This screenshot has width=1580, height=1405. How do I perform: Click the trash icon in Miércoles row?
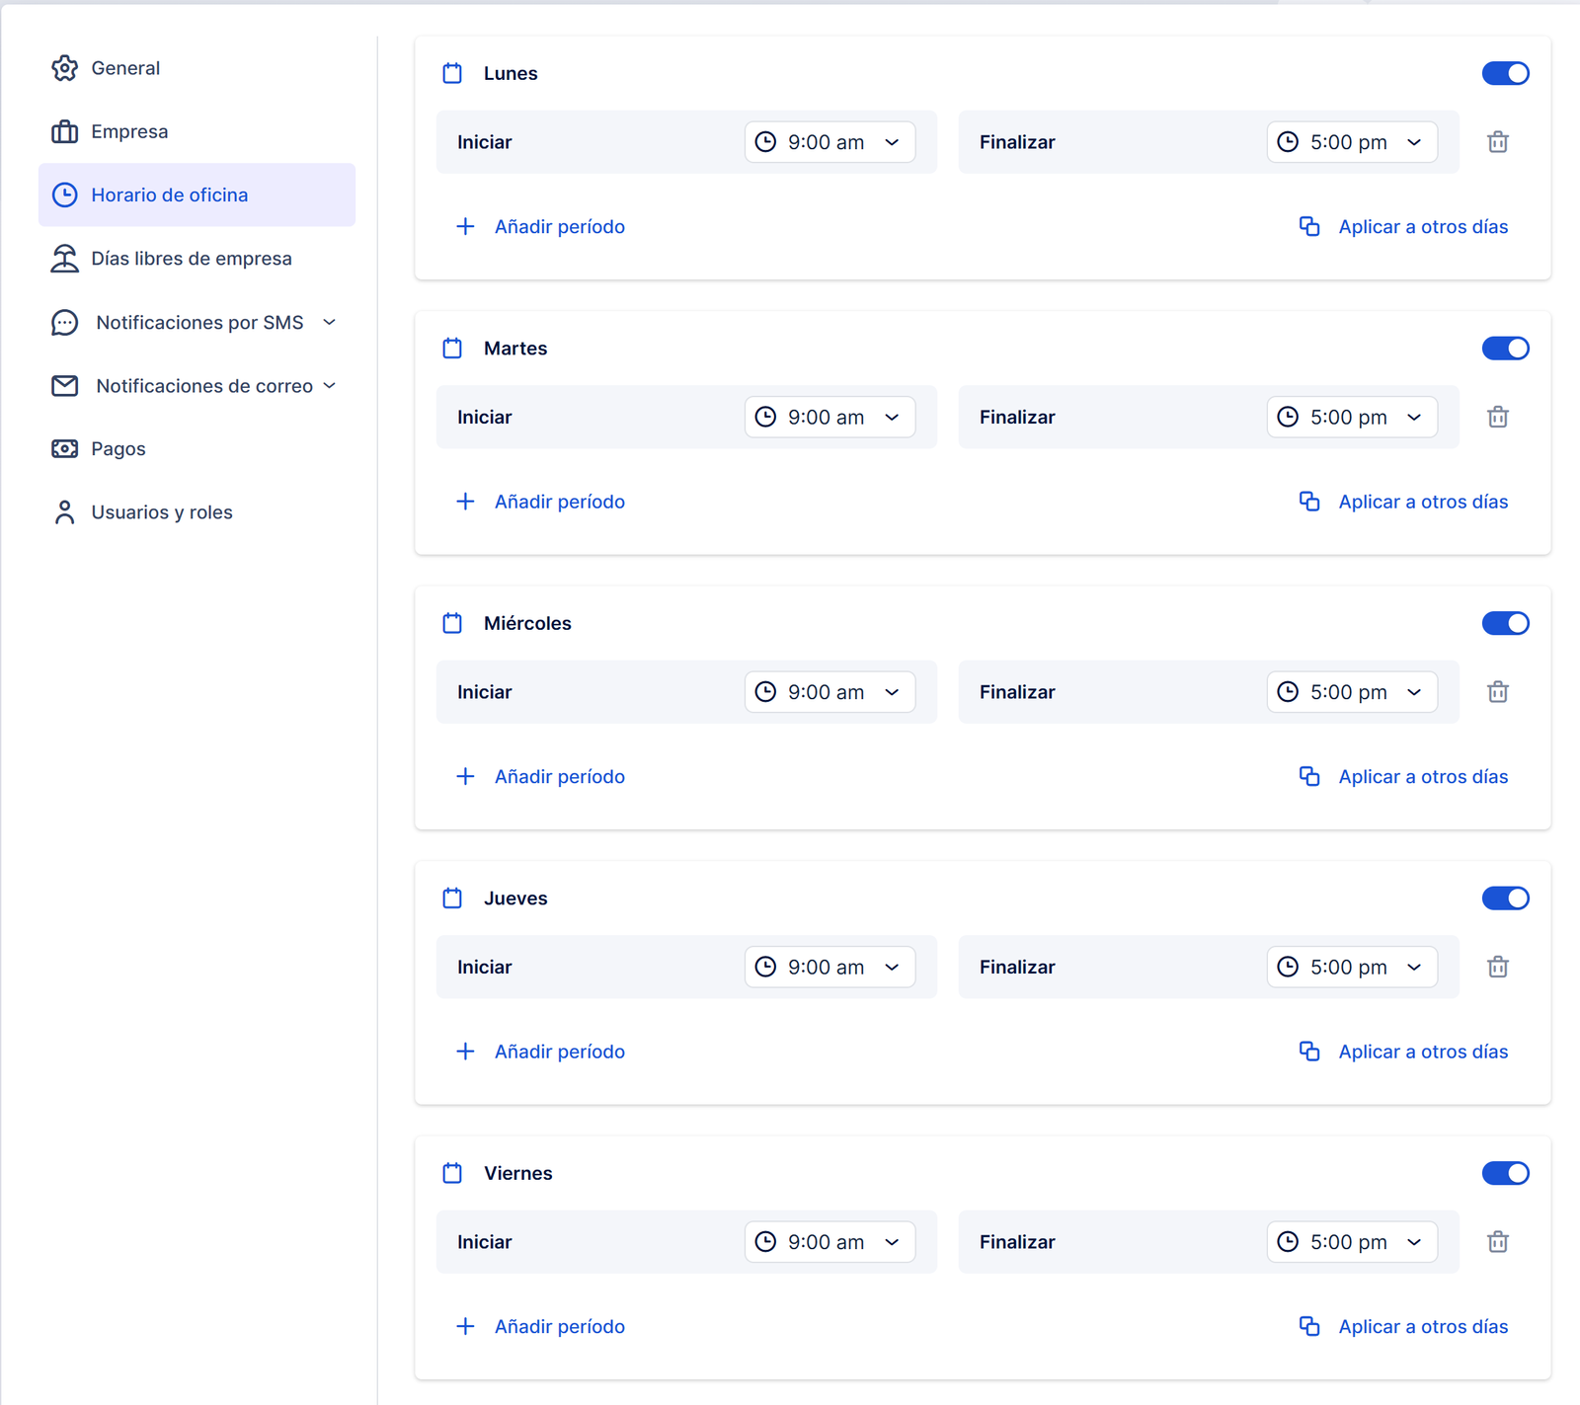(x=1497, y=692)
